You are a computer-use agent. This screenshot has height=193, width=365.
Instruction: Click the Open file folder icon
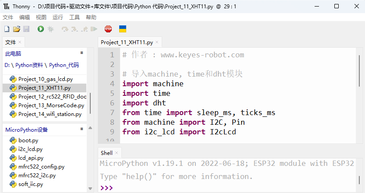(x=17, y=29)
